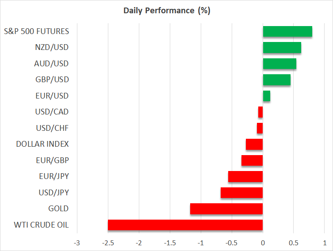Viewport: 333px width, 251px height.
Task: Select the -3 axis tick label
Action: tap(77, 243)
